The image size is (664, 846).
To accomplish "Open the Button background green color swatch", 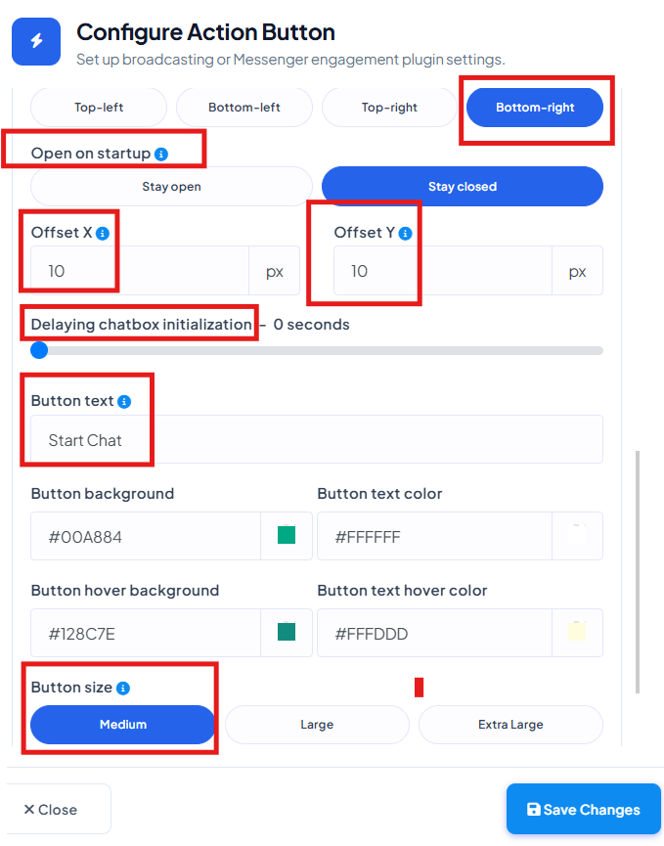I will 287,535.
